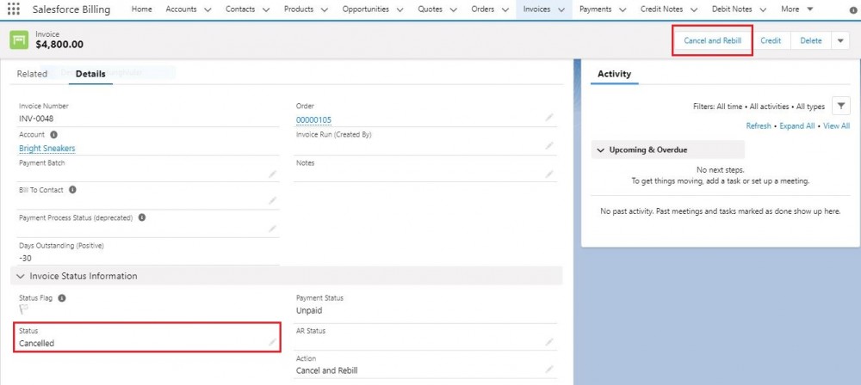Click the green Invoice record icon
Image resolution: width=861 pixels, height=385 pixels.
19,40
